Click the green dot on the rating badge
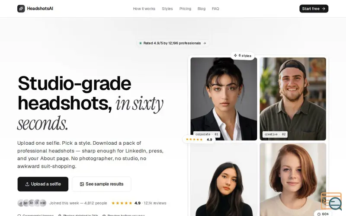Screen dimensions: 346x216 click(x=140, y=43)
